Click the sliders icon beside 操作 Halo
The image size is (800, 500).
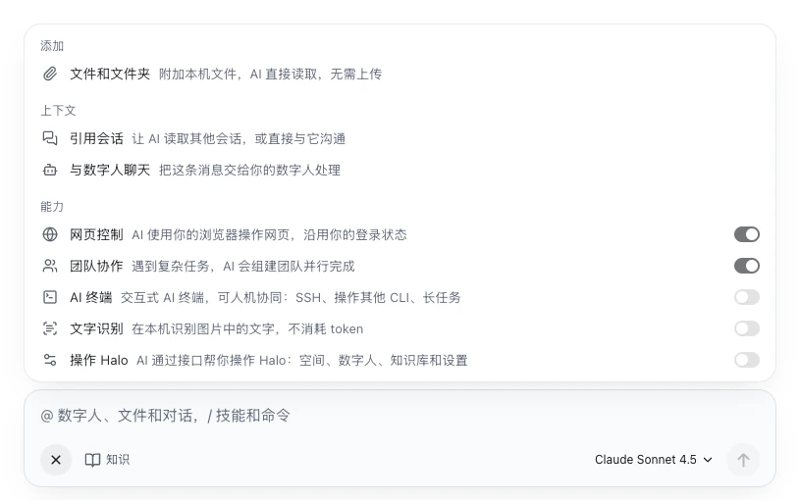50,360
